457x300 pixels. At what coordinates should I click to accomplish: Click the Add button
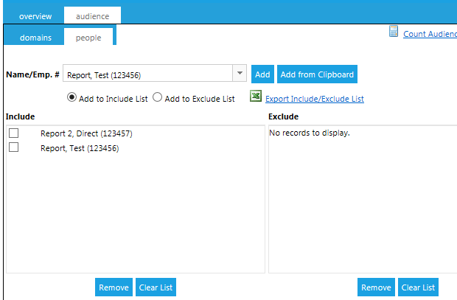[262, 74]
